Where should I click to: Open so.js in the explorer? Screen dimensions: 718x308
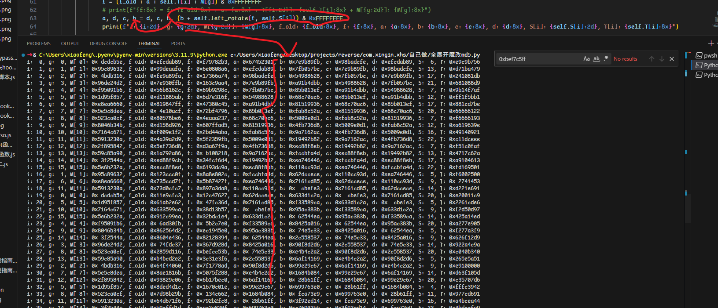click(6, 135)
